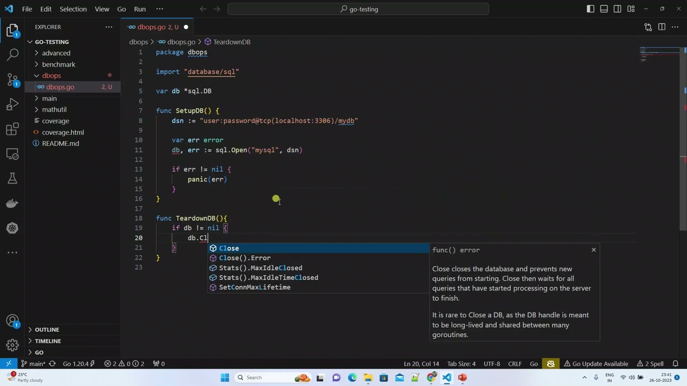The height and width of the screenshot is (386, 687).
Task: Split the editor to the right
Action: pos(662,27)
